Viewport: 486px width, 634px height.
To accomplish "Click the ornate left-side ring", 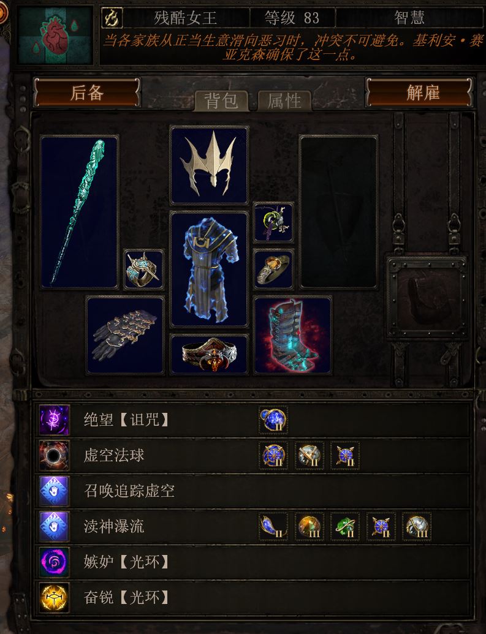I will coord(143,269).
